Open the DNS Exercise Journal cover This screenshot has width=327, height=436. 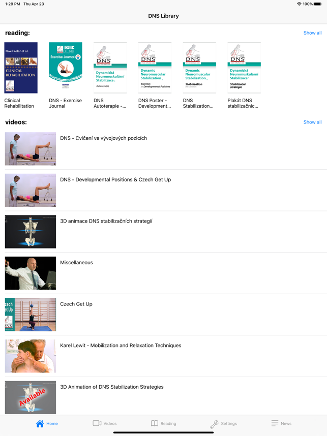click(66, 66)
